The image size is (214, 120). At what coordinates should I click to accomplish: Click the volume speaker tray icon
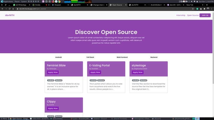(x=192, y=2)
